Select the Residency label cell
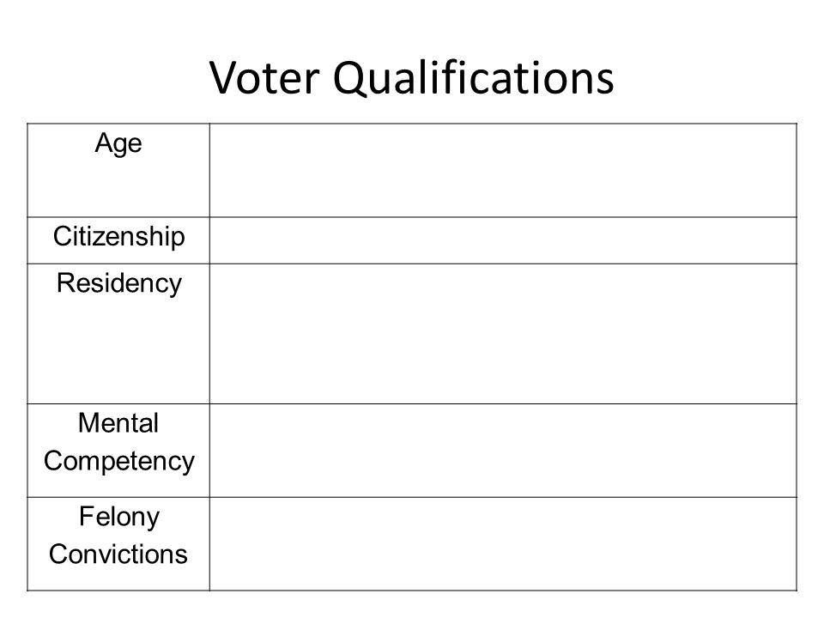Screen dimensions: 824x618 pyautogui.click(x=118, y=334)
